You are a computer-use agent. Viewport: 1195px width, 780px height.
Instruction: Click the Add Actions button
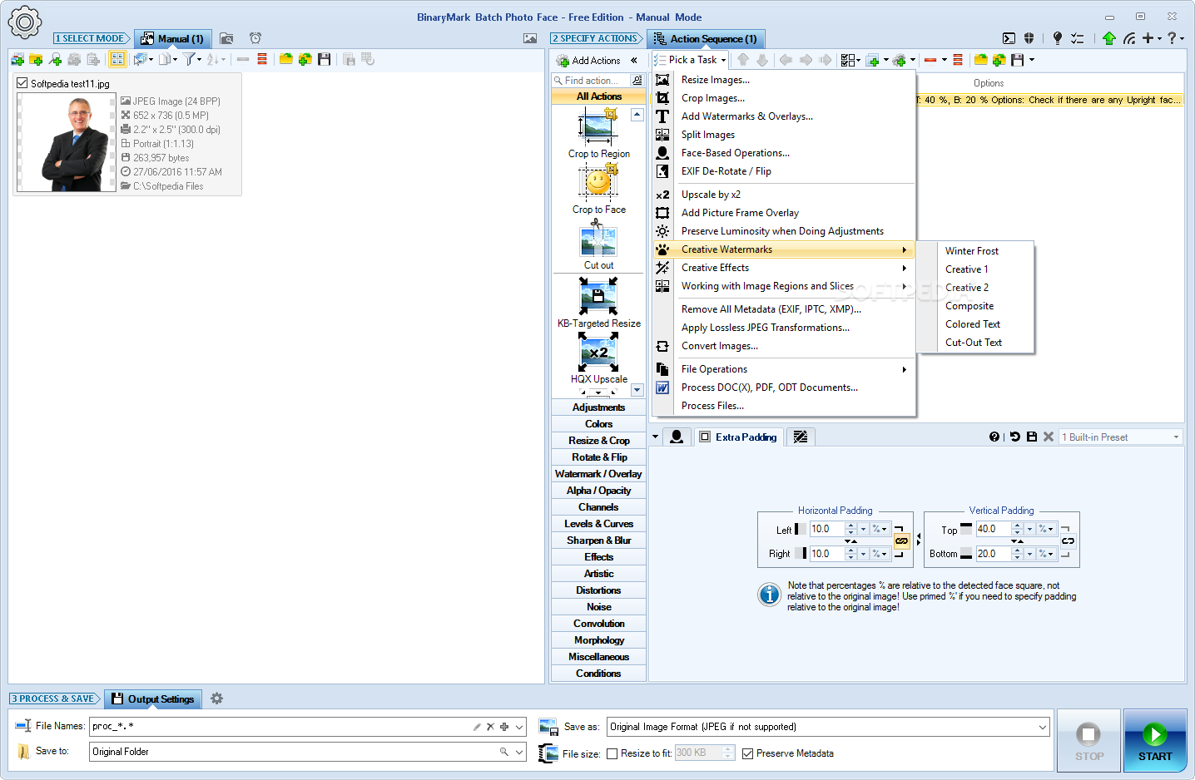point(588,60)
